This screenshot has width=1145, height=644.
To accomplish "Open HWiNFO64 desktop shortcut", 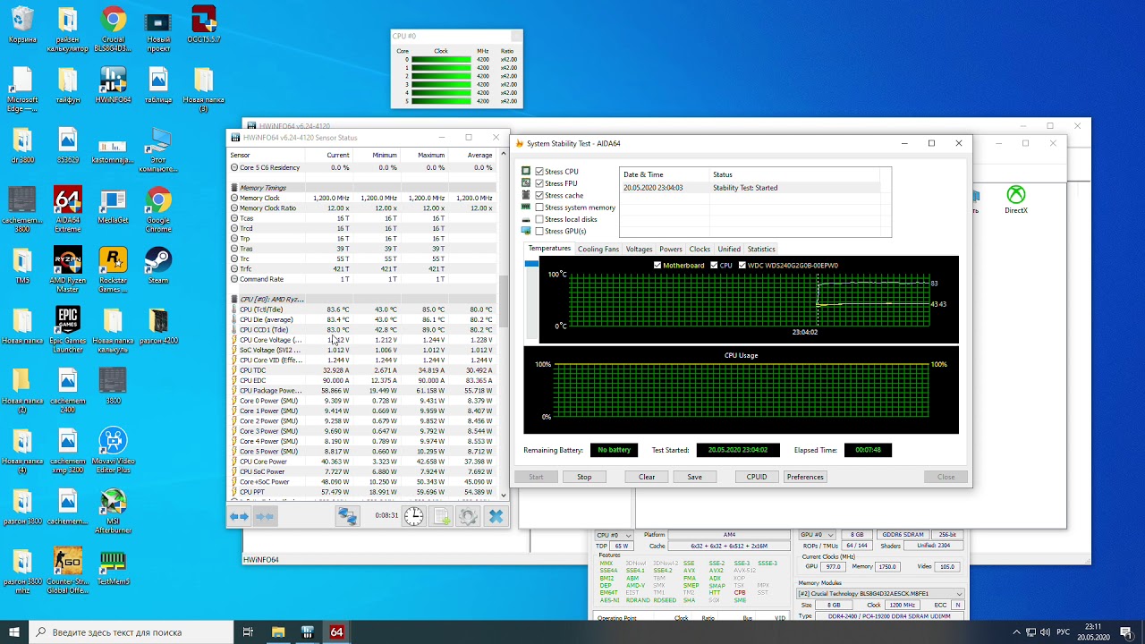I will click(x=113, y=85).
